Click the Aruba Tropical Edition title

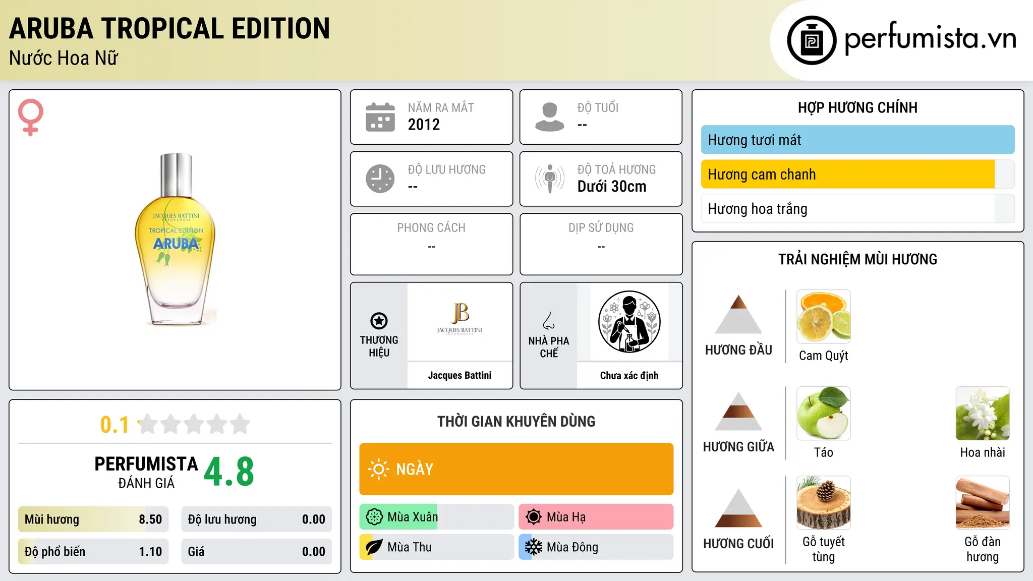pyautogui.click(x=169, y=28)
